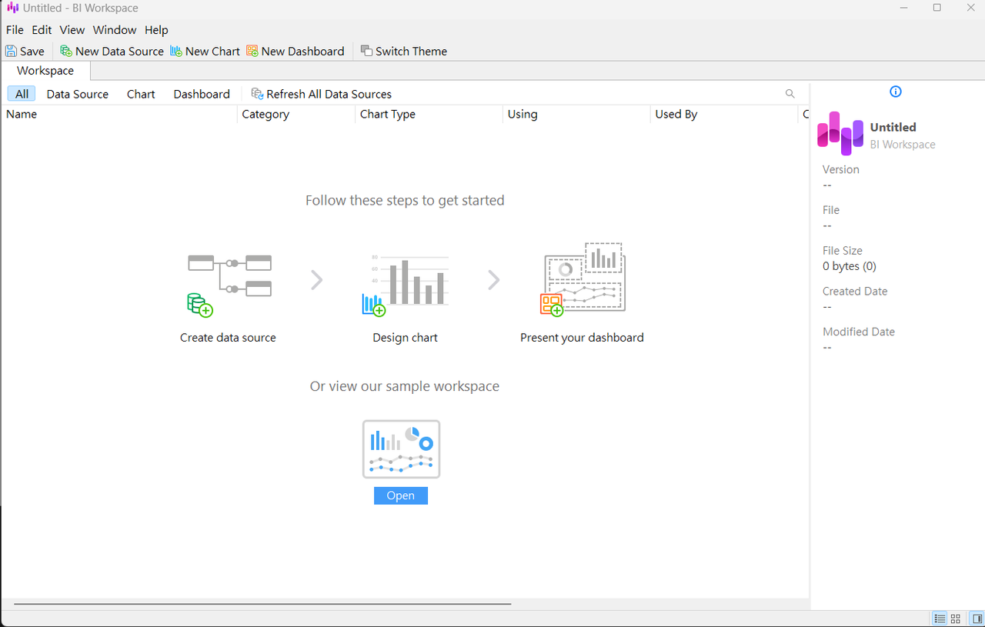Click the app icon in title bar
The image size is (985, 627).
coord(12,8)
